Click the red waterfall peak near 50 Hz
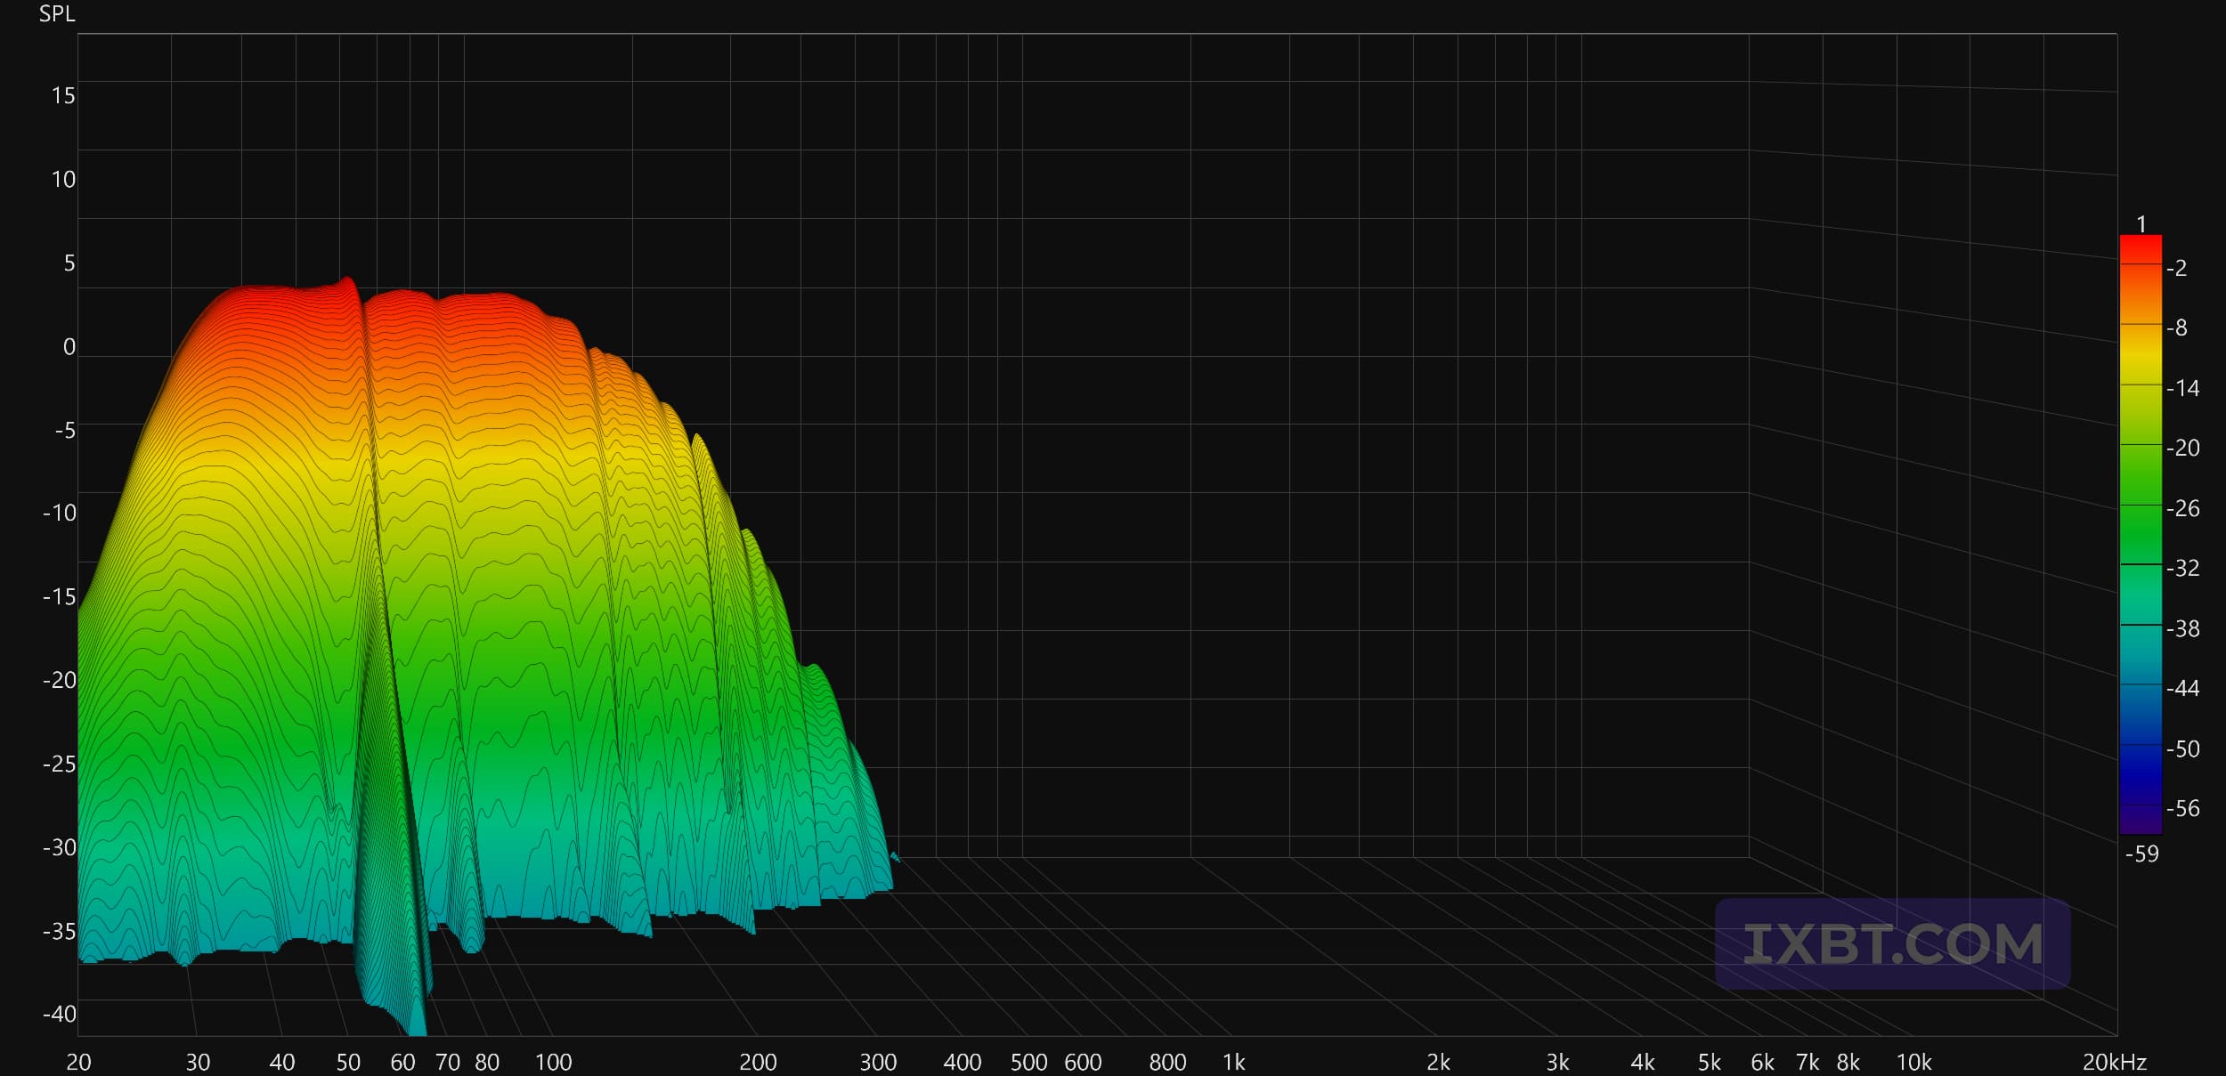Viewport: 2226px width, 1076px height. coord(348,283)
